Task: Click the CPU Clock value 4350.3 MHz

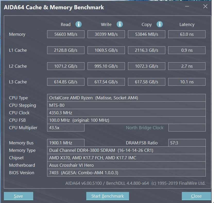Action: click(126, 113)
